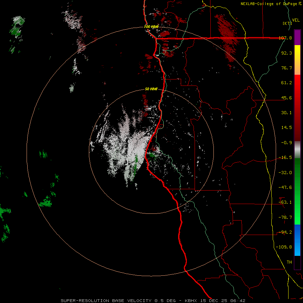Viewport: 303px width, 303px height.
Task: Click the purple top color bar segment
Action: (x=297, y=37)
